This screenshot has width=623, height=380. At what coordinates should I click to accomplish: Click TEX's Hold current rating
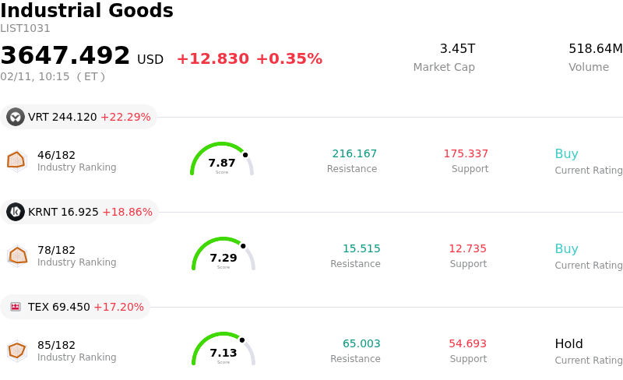coord(568,344)
